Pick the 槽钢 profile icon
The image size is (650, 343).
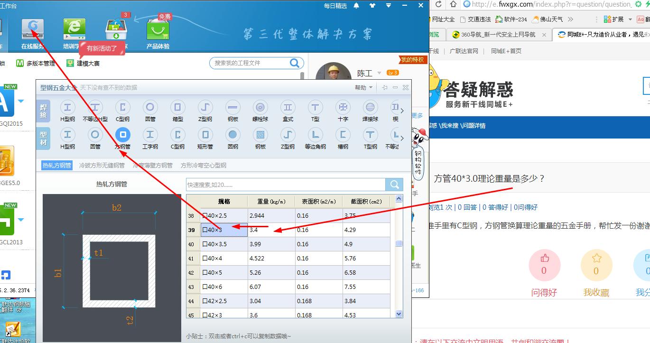click(343, 135)
